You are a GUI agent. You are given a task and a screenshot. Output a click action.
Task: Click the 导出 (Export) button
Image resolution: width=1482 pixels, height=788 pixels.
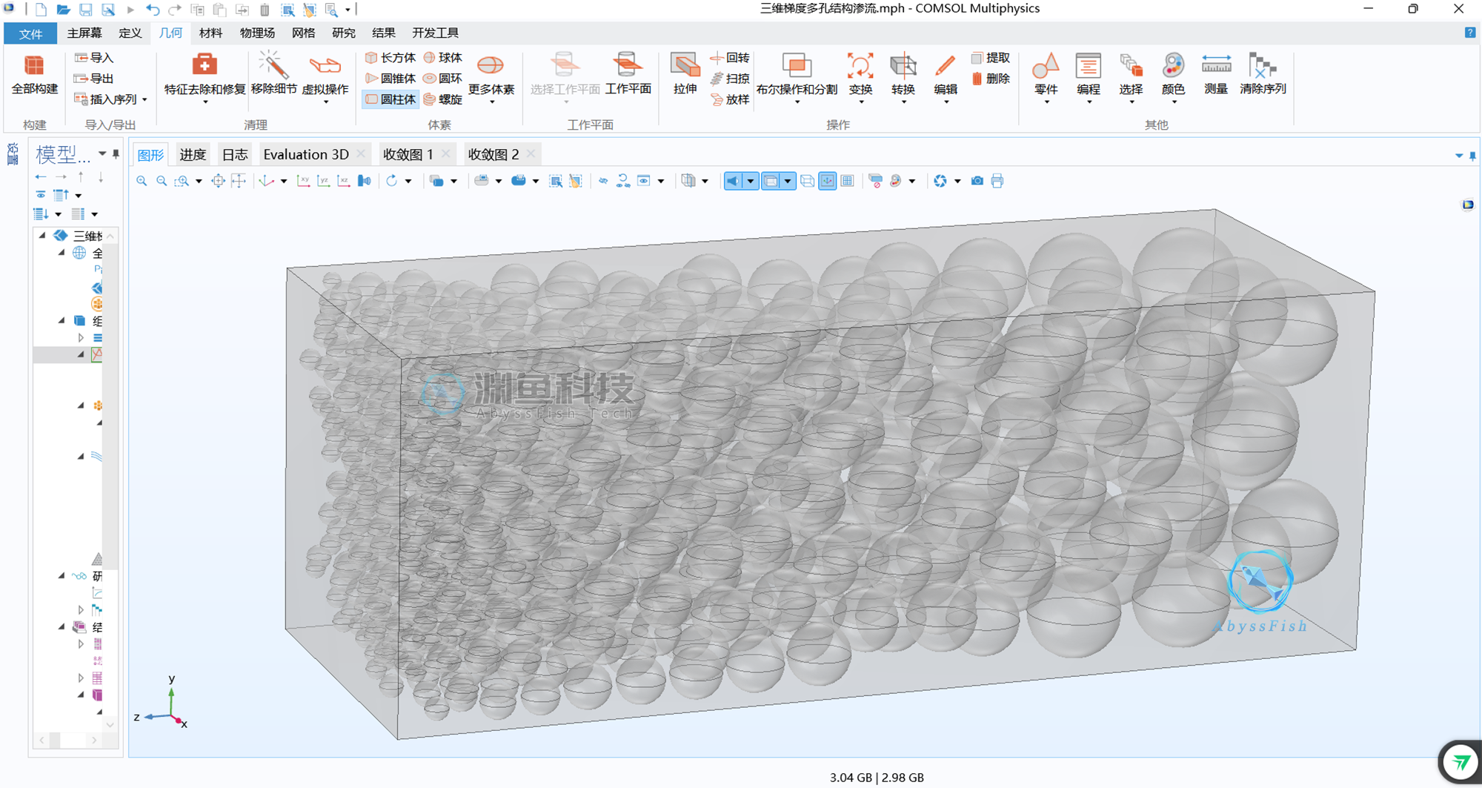coord(94,79)
